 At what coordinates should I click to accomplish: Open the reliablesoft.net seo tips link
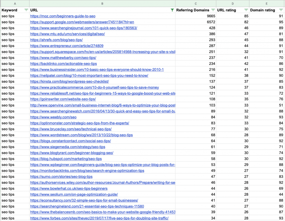[103, 94]
